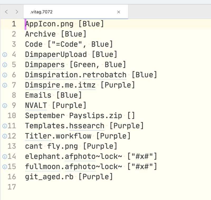Close the .vitag.7072 tab
The image size is (211, 200).
pos(119,12)
